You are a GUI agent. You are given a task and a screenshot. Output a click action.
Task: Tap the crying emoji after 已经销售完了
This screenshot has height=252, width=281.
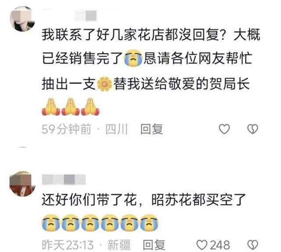pyautogui.click(x=133, y=58)
